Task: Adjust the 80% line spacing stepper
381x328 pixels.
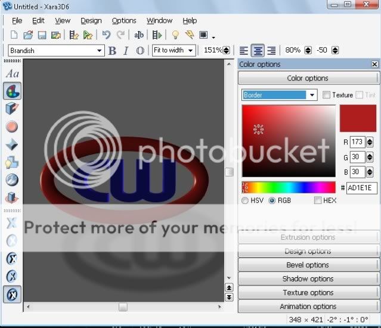Action: [x=308, y=50]
